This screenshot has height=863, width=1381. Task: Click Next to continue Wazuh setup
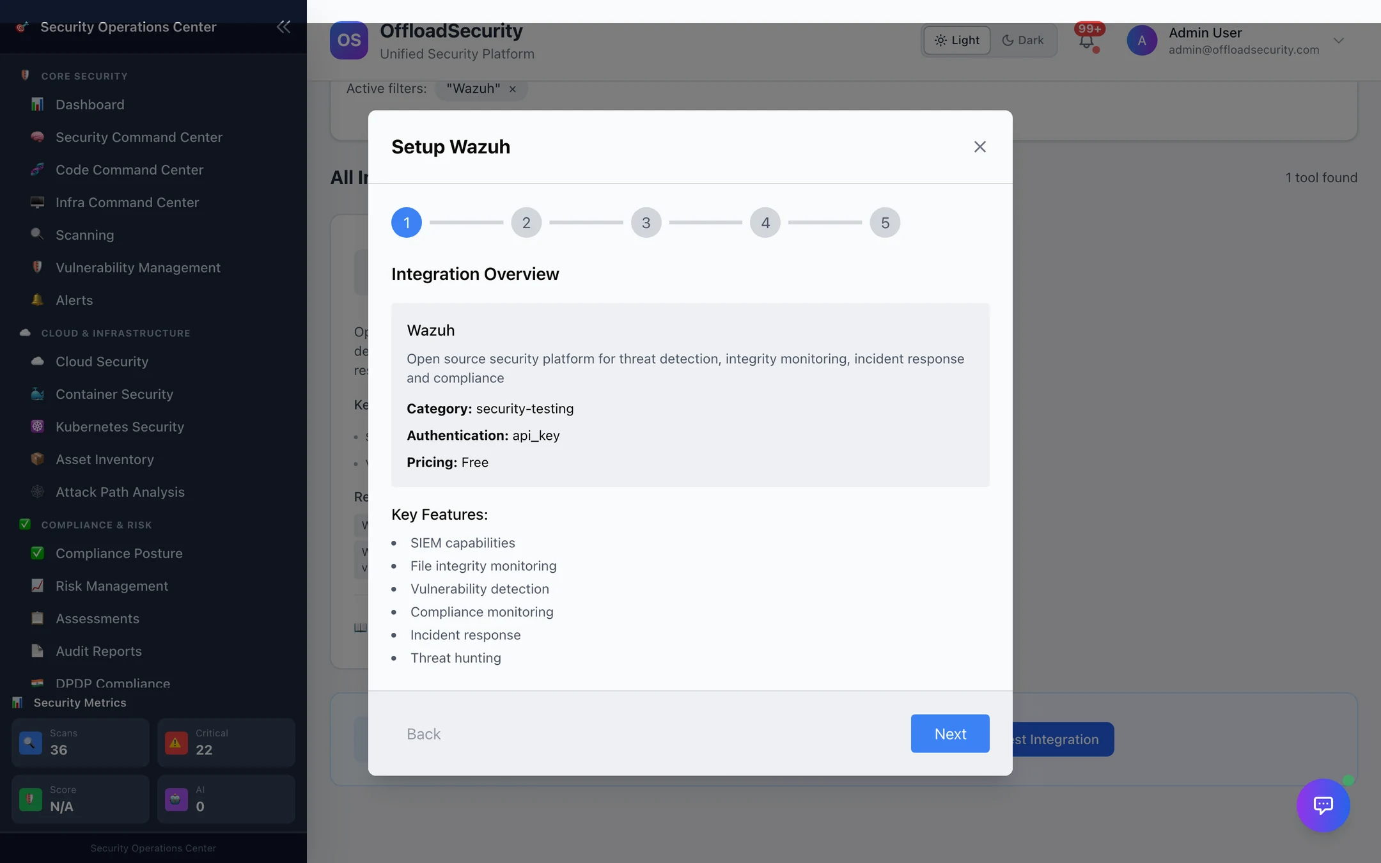(x=950, y=733)
